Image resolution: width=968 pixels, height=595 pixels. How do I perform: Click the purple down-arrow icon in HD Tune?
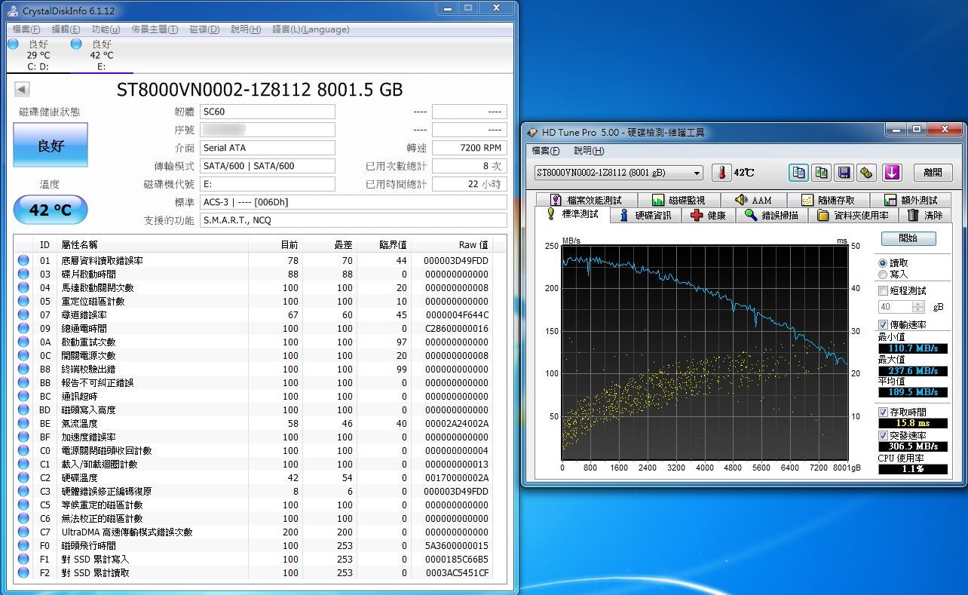[892, 172]
